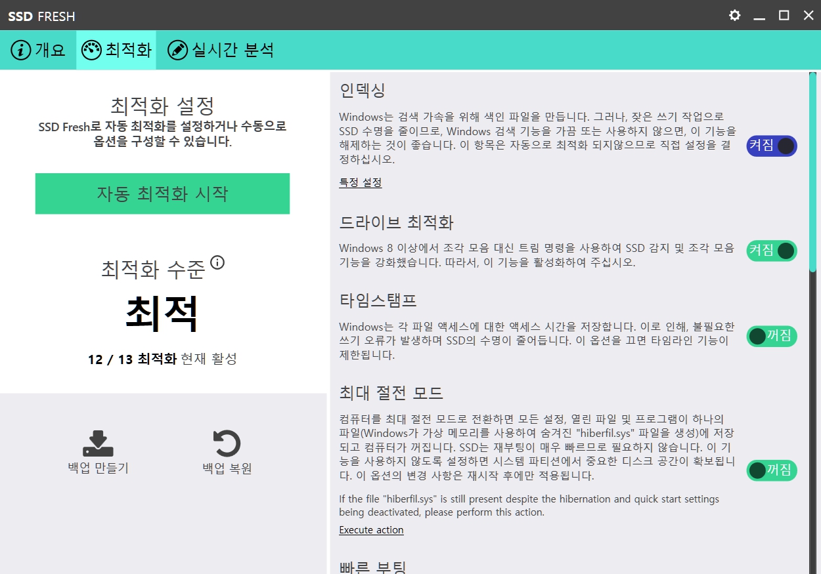Start automatic optimization with 자동 최적화 시작
Image resolution: width=821 pixels, height=574 pixels.
point(162,194)
